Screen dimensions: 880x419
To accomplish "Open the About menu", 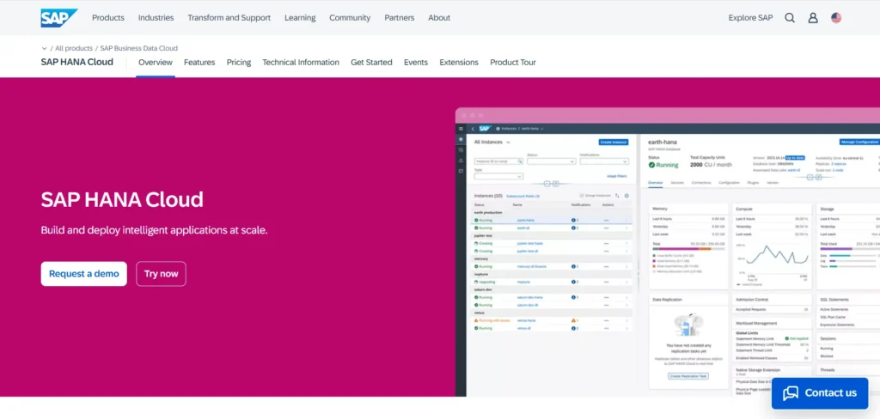I will click(x=439, y=17).
